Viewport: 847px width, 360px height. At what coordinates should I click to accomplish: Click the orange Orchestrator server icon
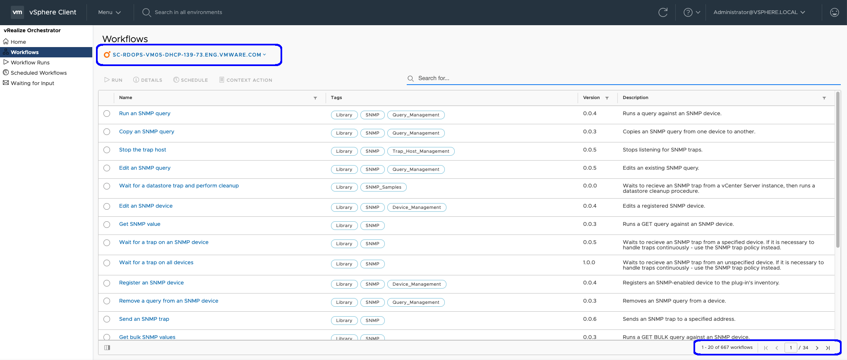pos(107,54)
